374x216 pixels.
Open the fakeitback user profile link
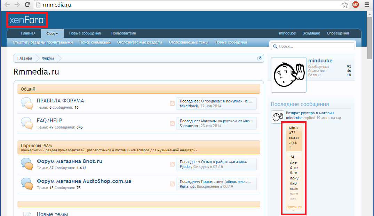[x=189, y=106]
